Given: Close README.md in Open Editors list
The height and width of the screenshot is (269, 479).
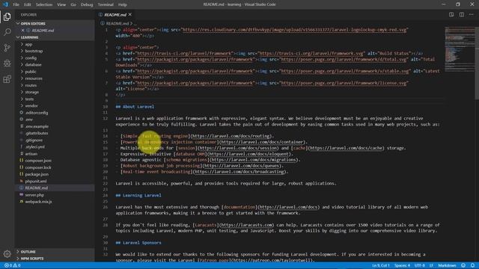Looking at the screenshot, I should pyautogui.click(x=22, y=31).
